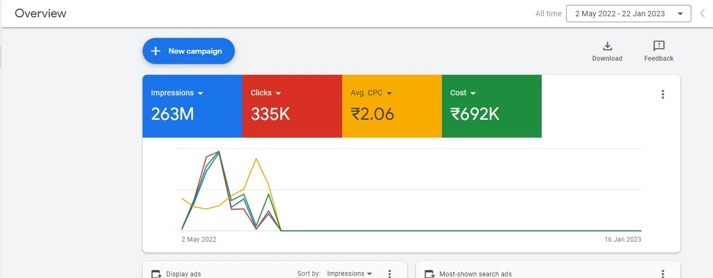Open the date range dropdown
The height and width of the screenshot is (278, 713).
628,14
